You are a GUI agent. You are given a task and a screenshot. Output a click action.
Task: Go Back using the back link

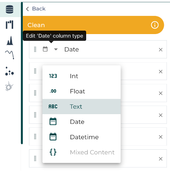point(39,9)
